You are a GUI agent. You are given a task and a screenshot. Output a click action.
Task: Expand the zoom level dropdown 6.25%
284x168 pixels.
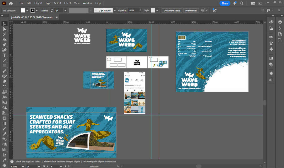(x=22, y=166)
